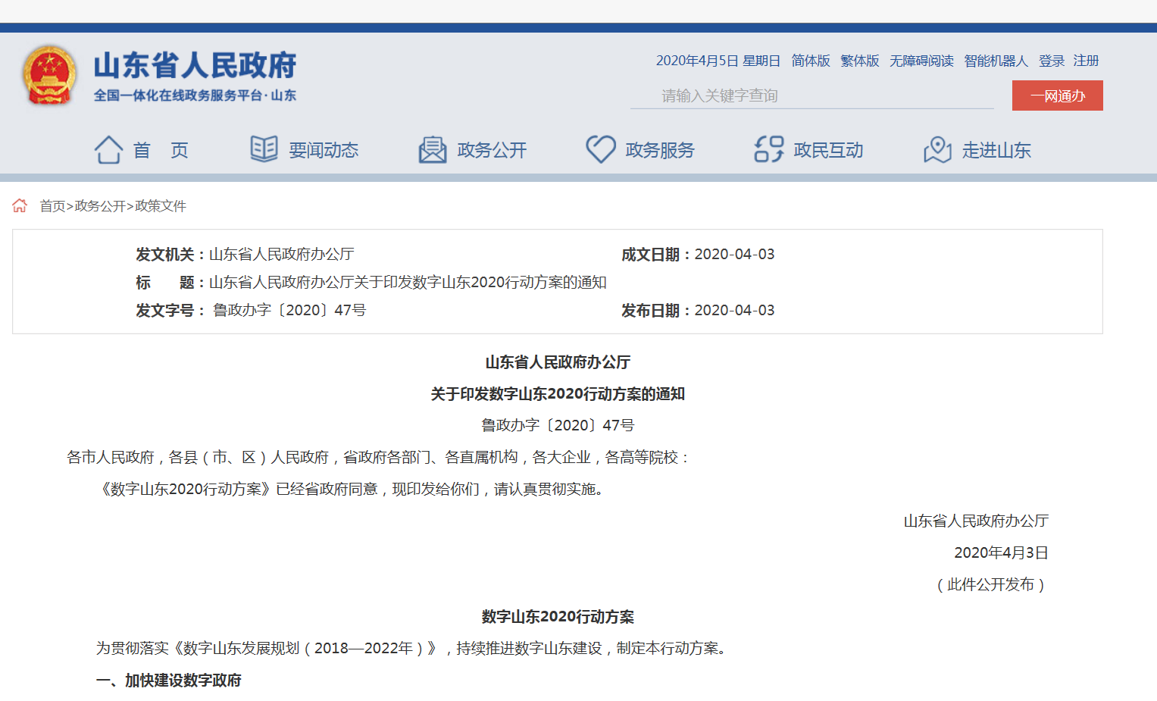Click 政策文件 in the breadcrumb
The image size is (1157, 701).
tap(161, 206)
